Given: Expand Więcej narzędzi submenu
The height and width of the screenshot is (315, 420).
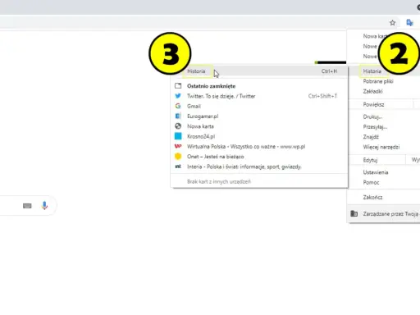Looking at the screenshot, I should click(381, 147).
